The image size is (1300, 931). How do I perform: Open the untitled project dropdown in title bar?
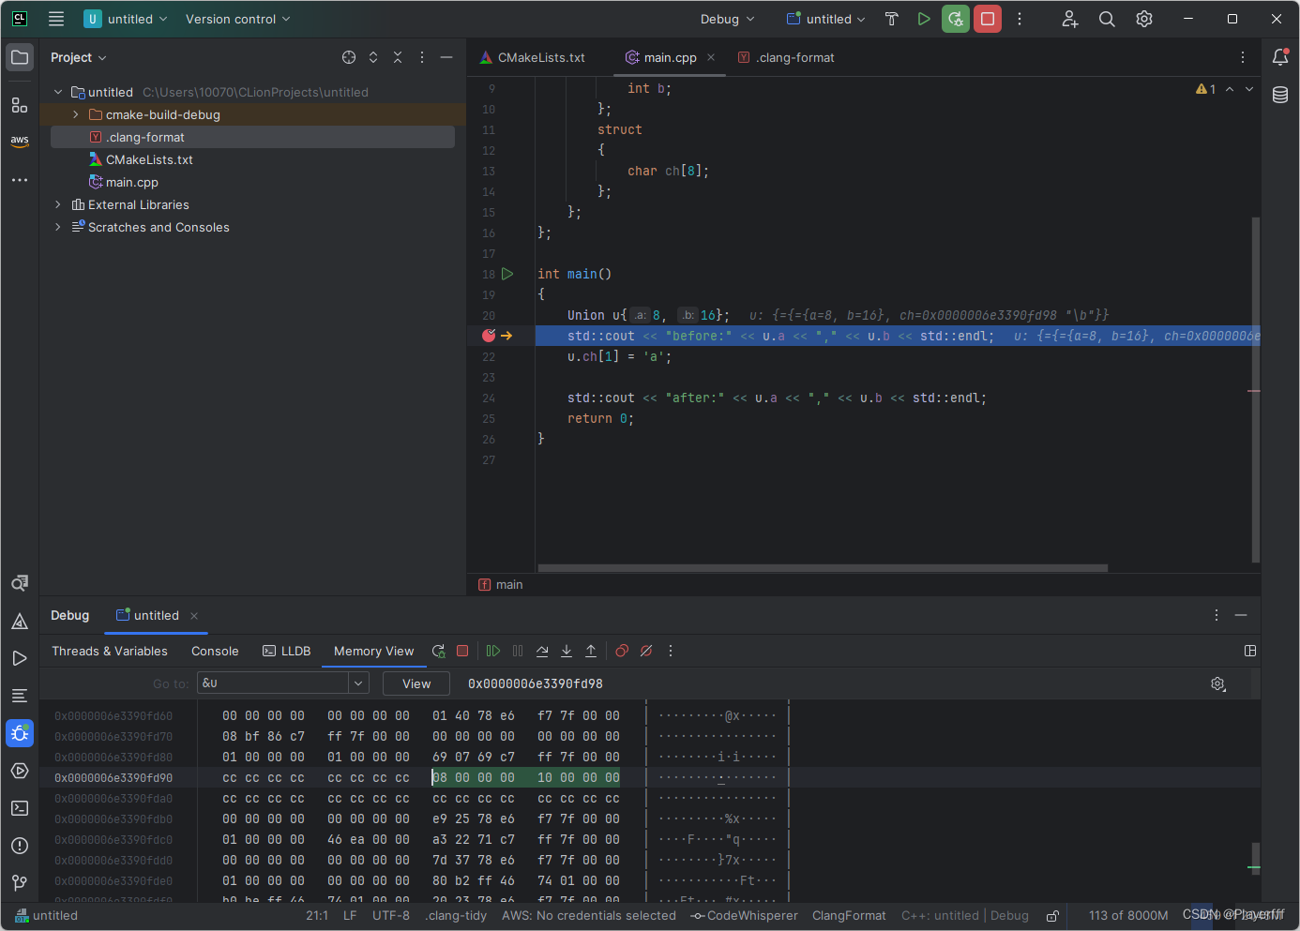(127, 19)
